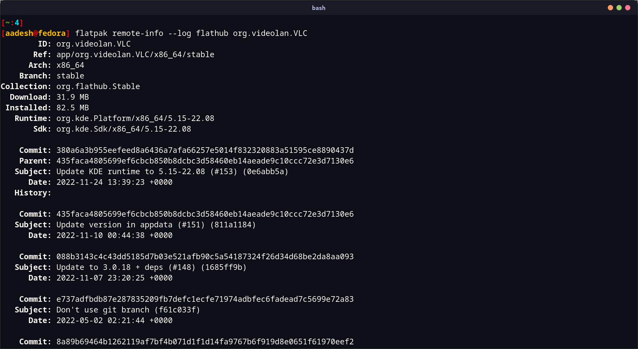The image size is (638, 349).
Task: Select the Installed size 82.5 MB
Action: [x=72, y=107]
